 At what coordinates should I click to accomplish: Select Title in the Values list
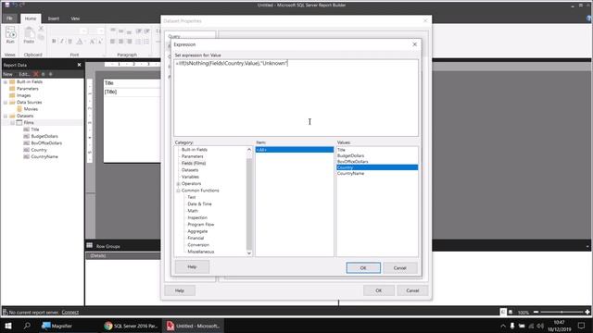click(x=341, y=150)
